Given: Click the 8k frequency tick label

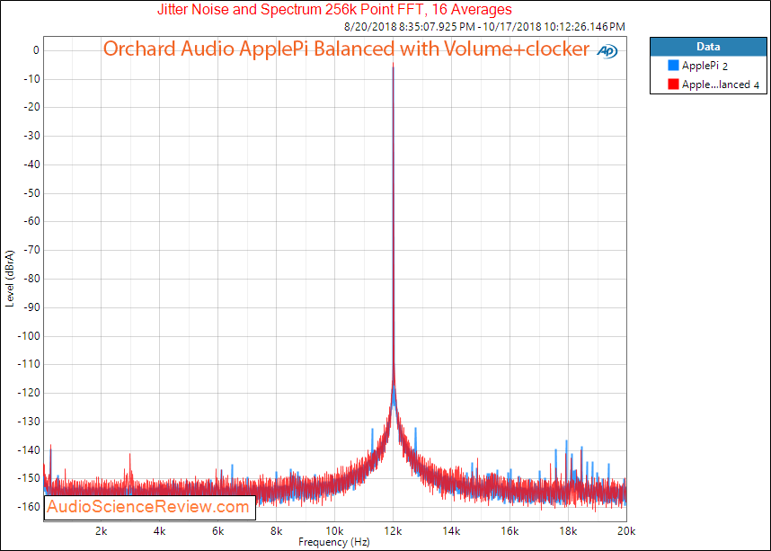Looking at the screenshot, I should [x=277, y=531].
